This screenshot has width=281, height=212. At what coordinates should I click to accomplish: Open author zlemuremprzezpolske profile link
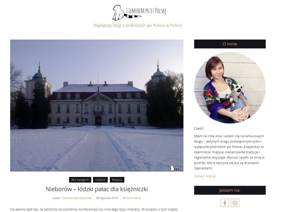click(x=77, y=198)
